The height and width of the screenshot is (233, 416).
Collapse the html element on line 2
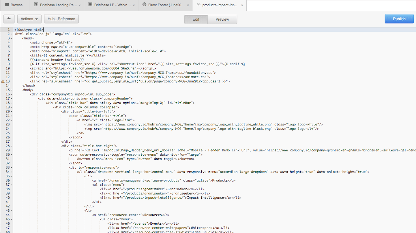(11, 34)
